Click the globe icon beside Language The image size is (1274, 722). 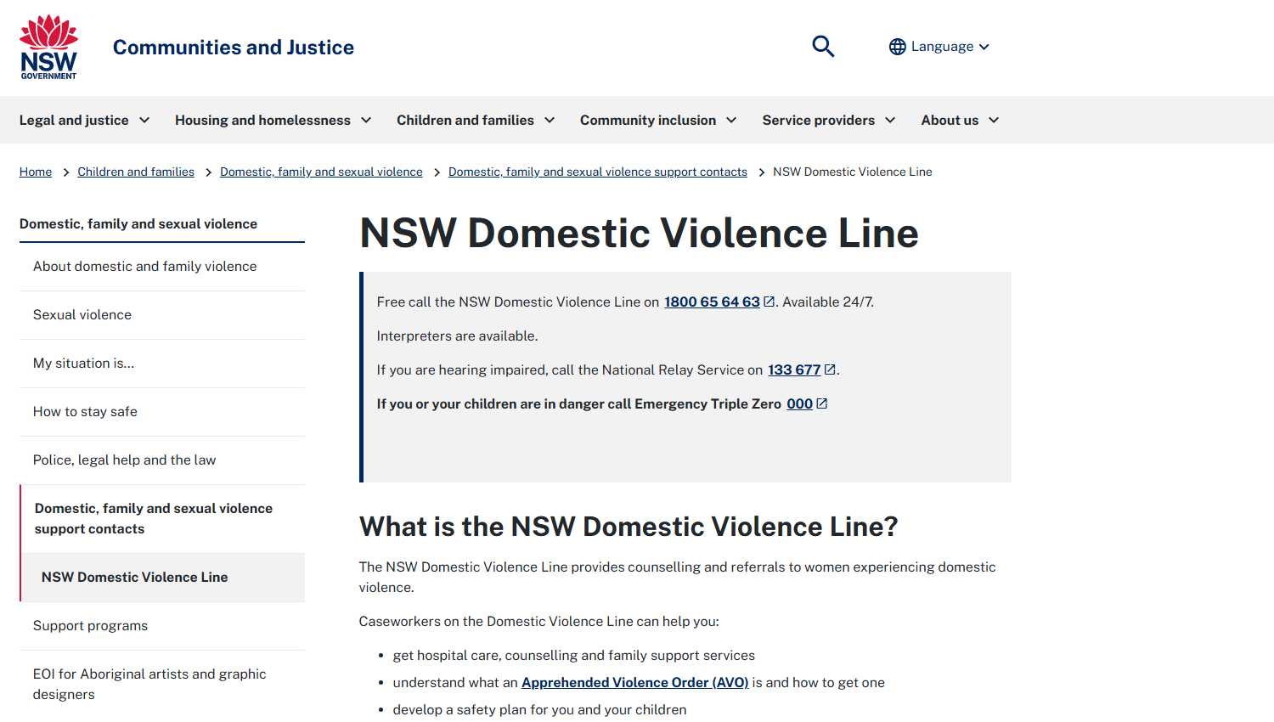[x=898, y=47]
